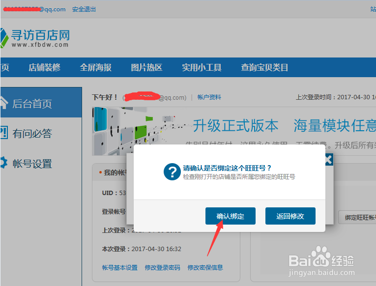The height and width of the screenshot is (286, 376).
Task: Click the 升级正式版本 banner
Action: tap(235, 126)
